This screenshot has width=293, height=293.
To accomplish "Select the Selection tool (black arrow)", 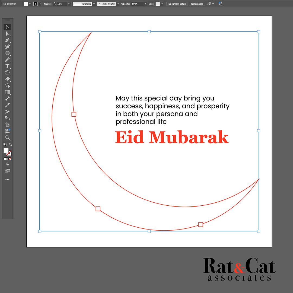I will click(7, 27).
